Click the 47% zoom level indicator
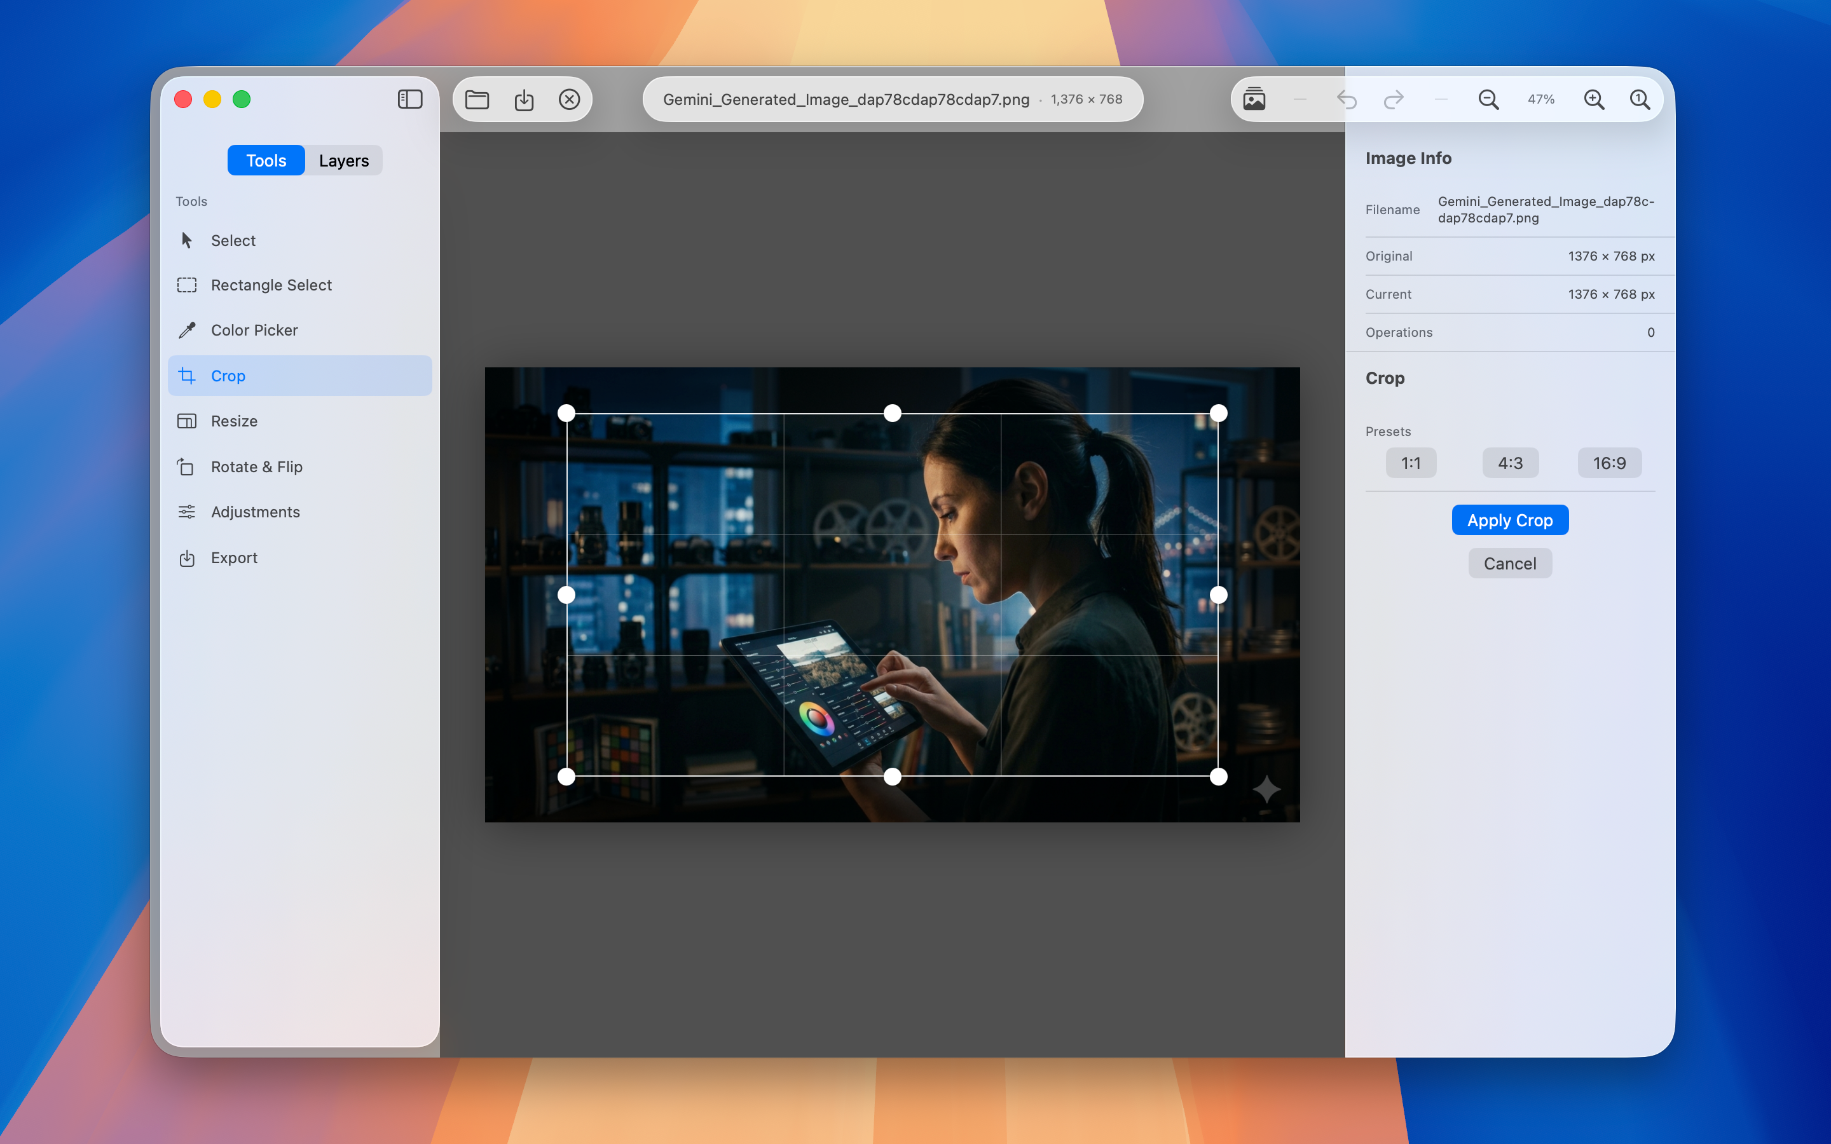Image resolution: width=1831 pixels, height=1144 pixels. tap(1541, 99)
